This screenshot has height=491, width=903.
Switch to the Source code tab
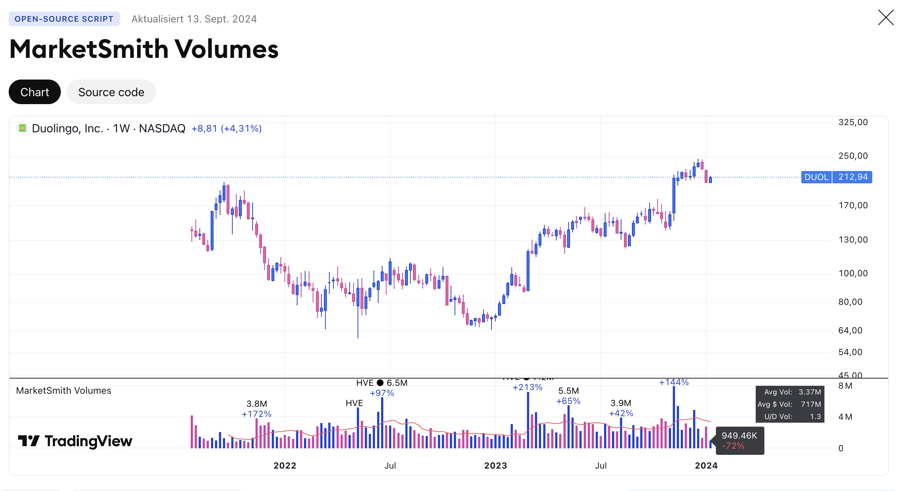(x=111, y=92)
